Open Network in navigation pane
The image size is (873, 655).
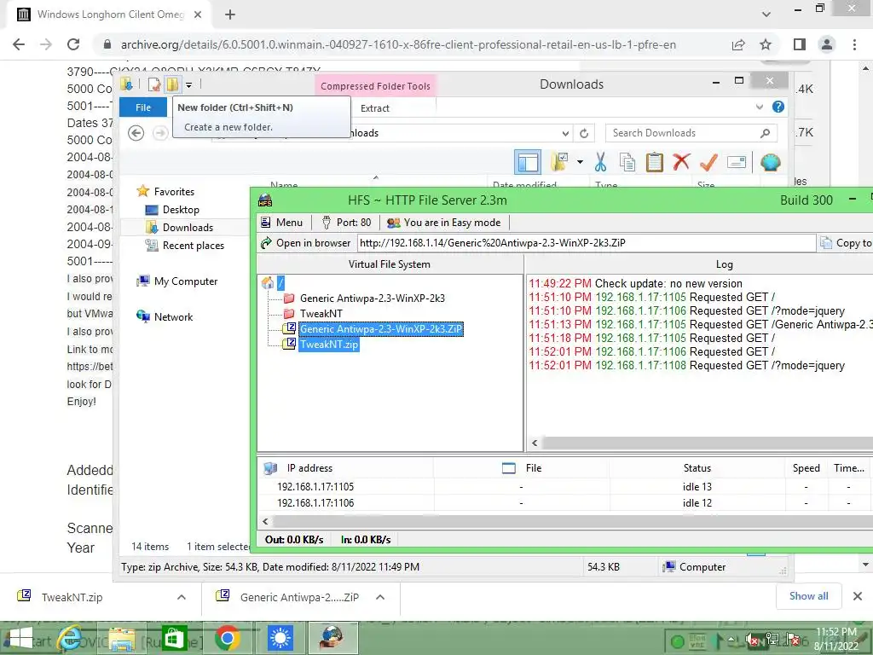coord(165,317)
